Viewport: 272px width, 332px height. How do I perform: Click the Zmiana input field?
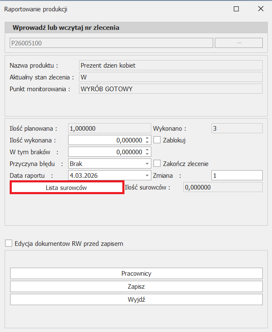coord(237,175)
